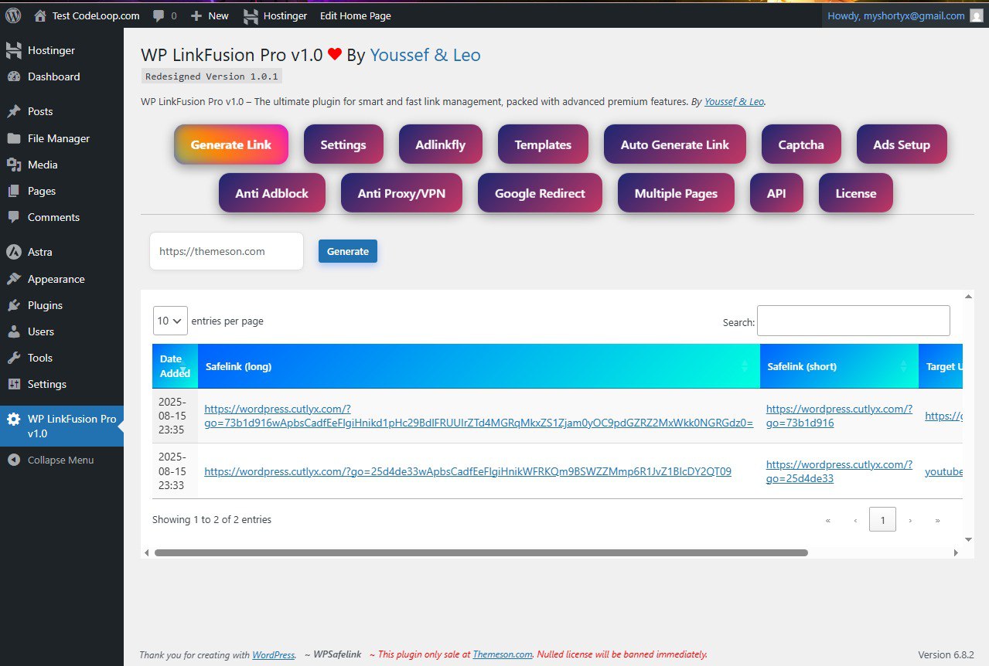Open the Adlinkfly tab

pyautogui.click(x=441, y=144)
